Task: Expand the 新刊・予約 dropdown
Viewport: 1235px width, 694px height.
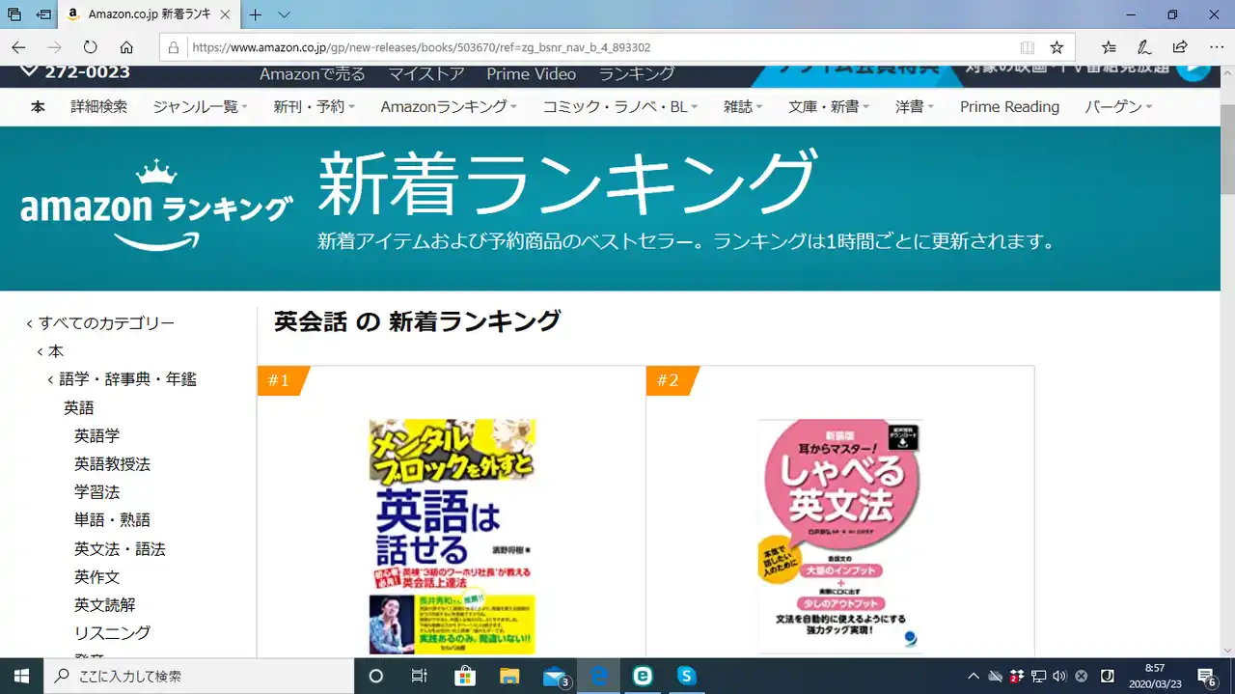Action: 315,107
